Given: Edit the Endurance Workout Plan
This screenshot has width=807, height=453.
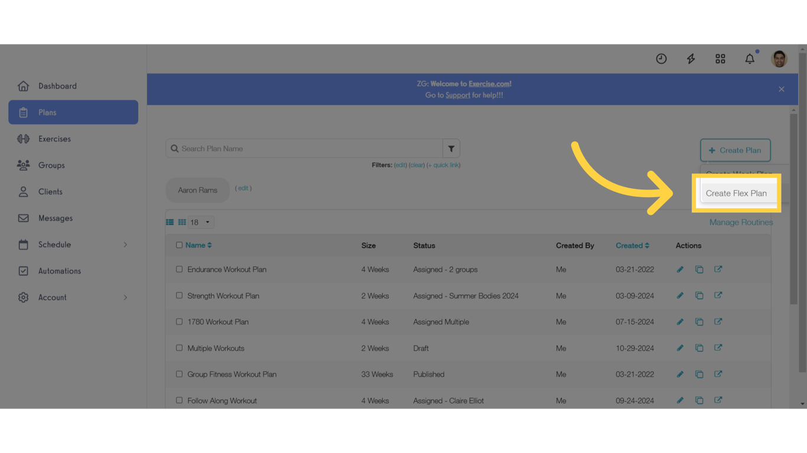Looking at the screenshot, I should 680,270.
